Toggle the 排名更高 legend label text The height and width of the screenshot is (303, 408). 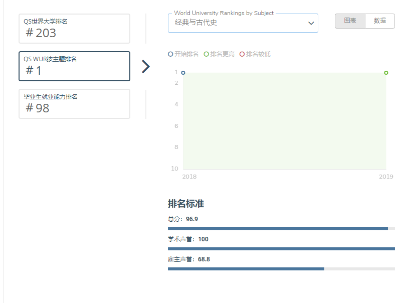(222, 54)
